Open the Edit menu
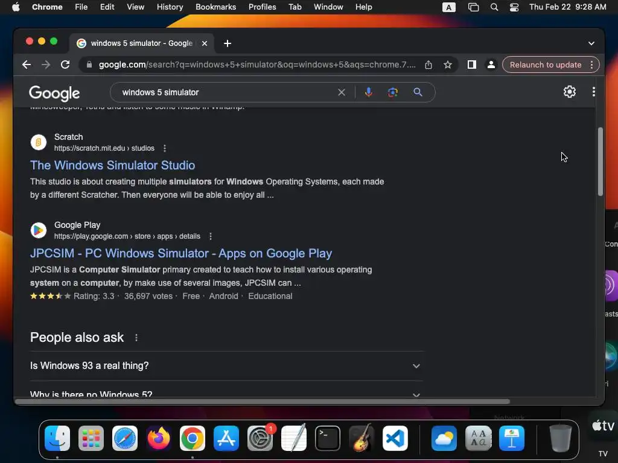This screenshot has height=463, width=618. 107,7
